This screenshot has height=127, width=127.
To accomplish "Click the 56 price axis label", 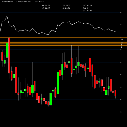I will (121, 12).
